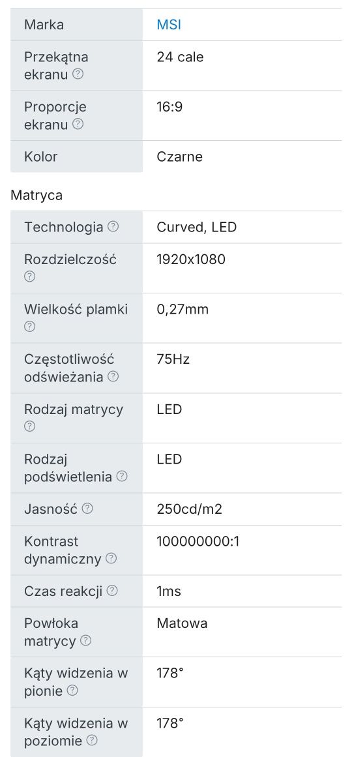Open the MSI brand link
Screen dimensions: 352x757
(x=169, y=24)
